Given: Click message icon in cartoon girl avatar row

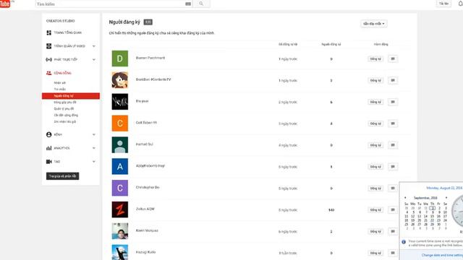Looking at the screenshot, I should click(393, 80).
